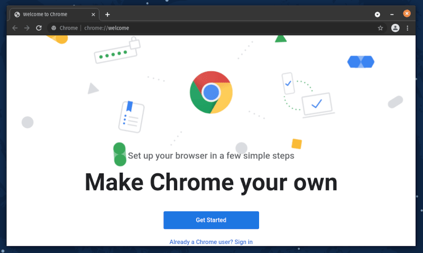This screenshot has width=423, height=253.
Task: Click the forward navigation arrow
Action: [x=27, y=28]
